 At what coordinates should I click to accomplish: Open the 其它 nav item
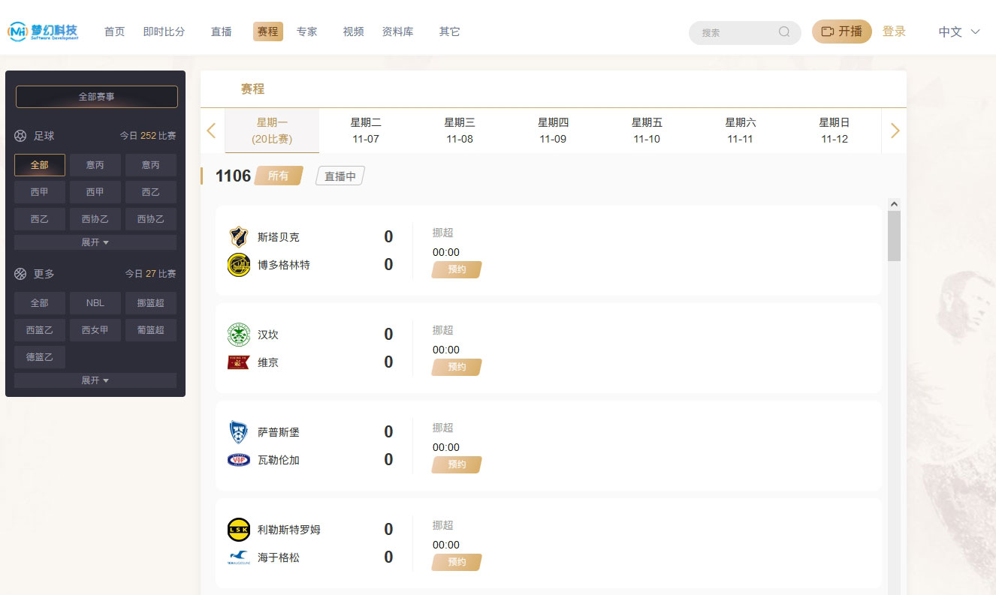tap(450, 32)
